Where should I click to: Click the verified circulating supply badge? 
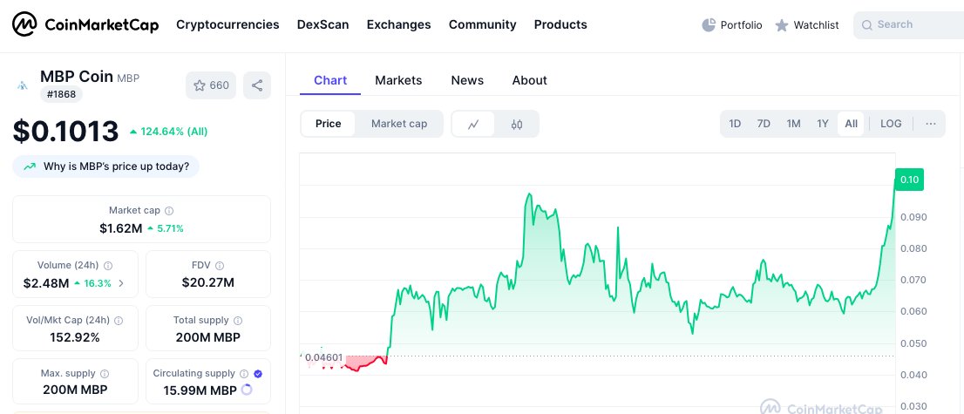258,373
